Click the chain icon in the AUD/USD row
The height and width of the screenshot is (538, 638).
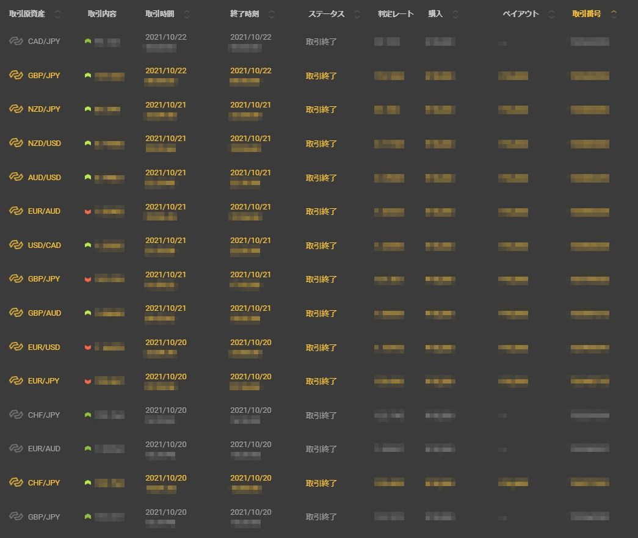click(16, 177)
